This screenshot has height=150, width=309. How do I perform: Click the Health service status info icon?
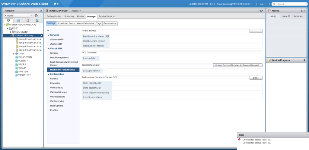point(107,36)
